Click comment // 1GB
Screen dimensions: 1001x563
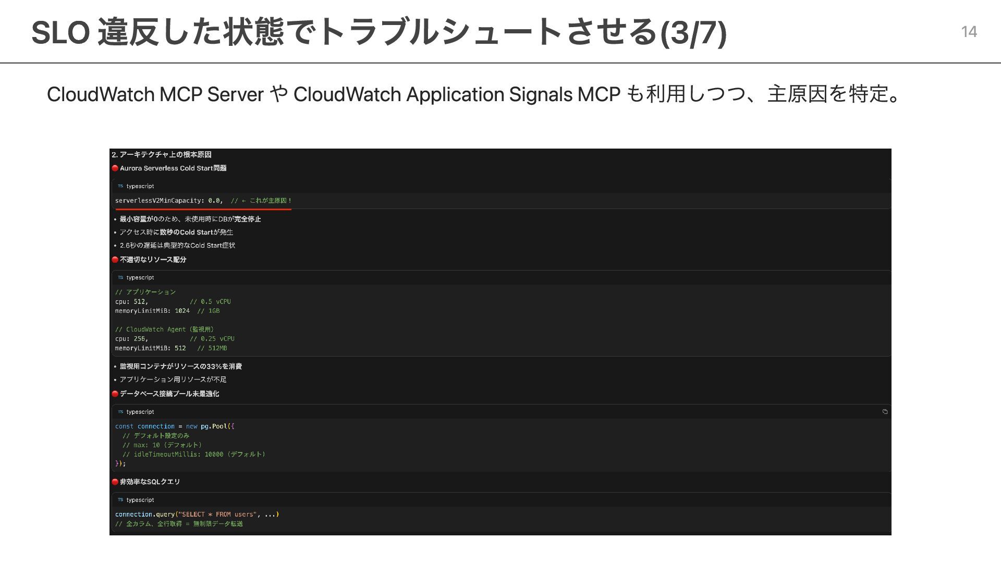209,311
